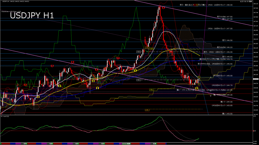The image size is (259, 145).
Task: Click the yellow signal marker below the latest candles
Action: click(197, 88)
